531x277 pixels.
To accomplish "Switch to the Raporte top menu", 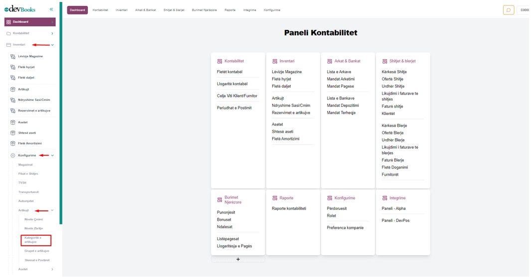I will tap(230, 10).
